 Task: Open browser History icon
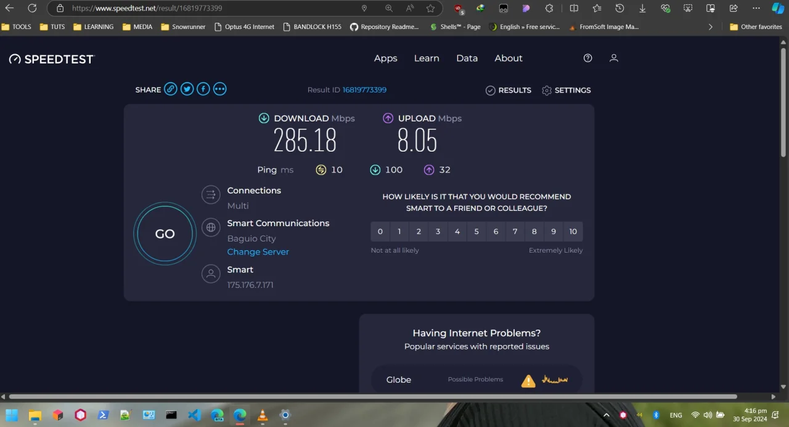tap(619, 8)
